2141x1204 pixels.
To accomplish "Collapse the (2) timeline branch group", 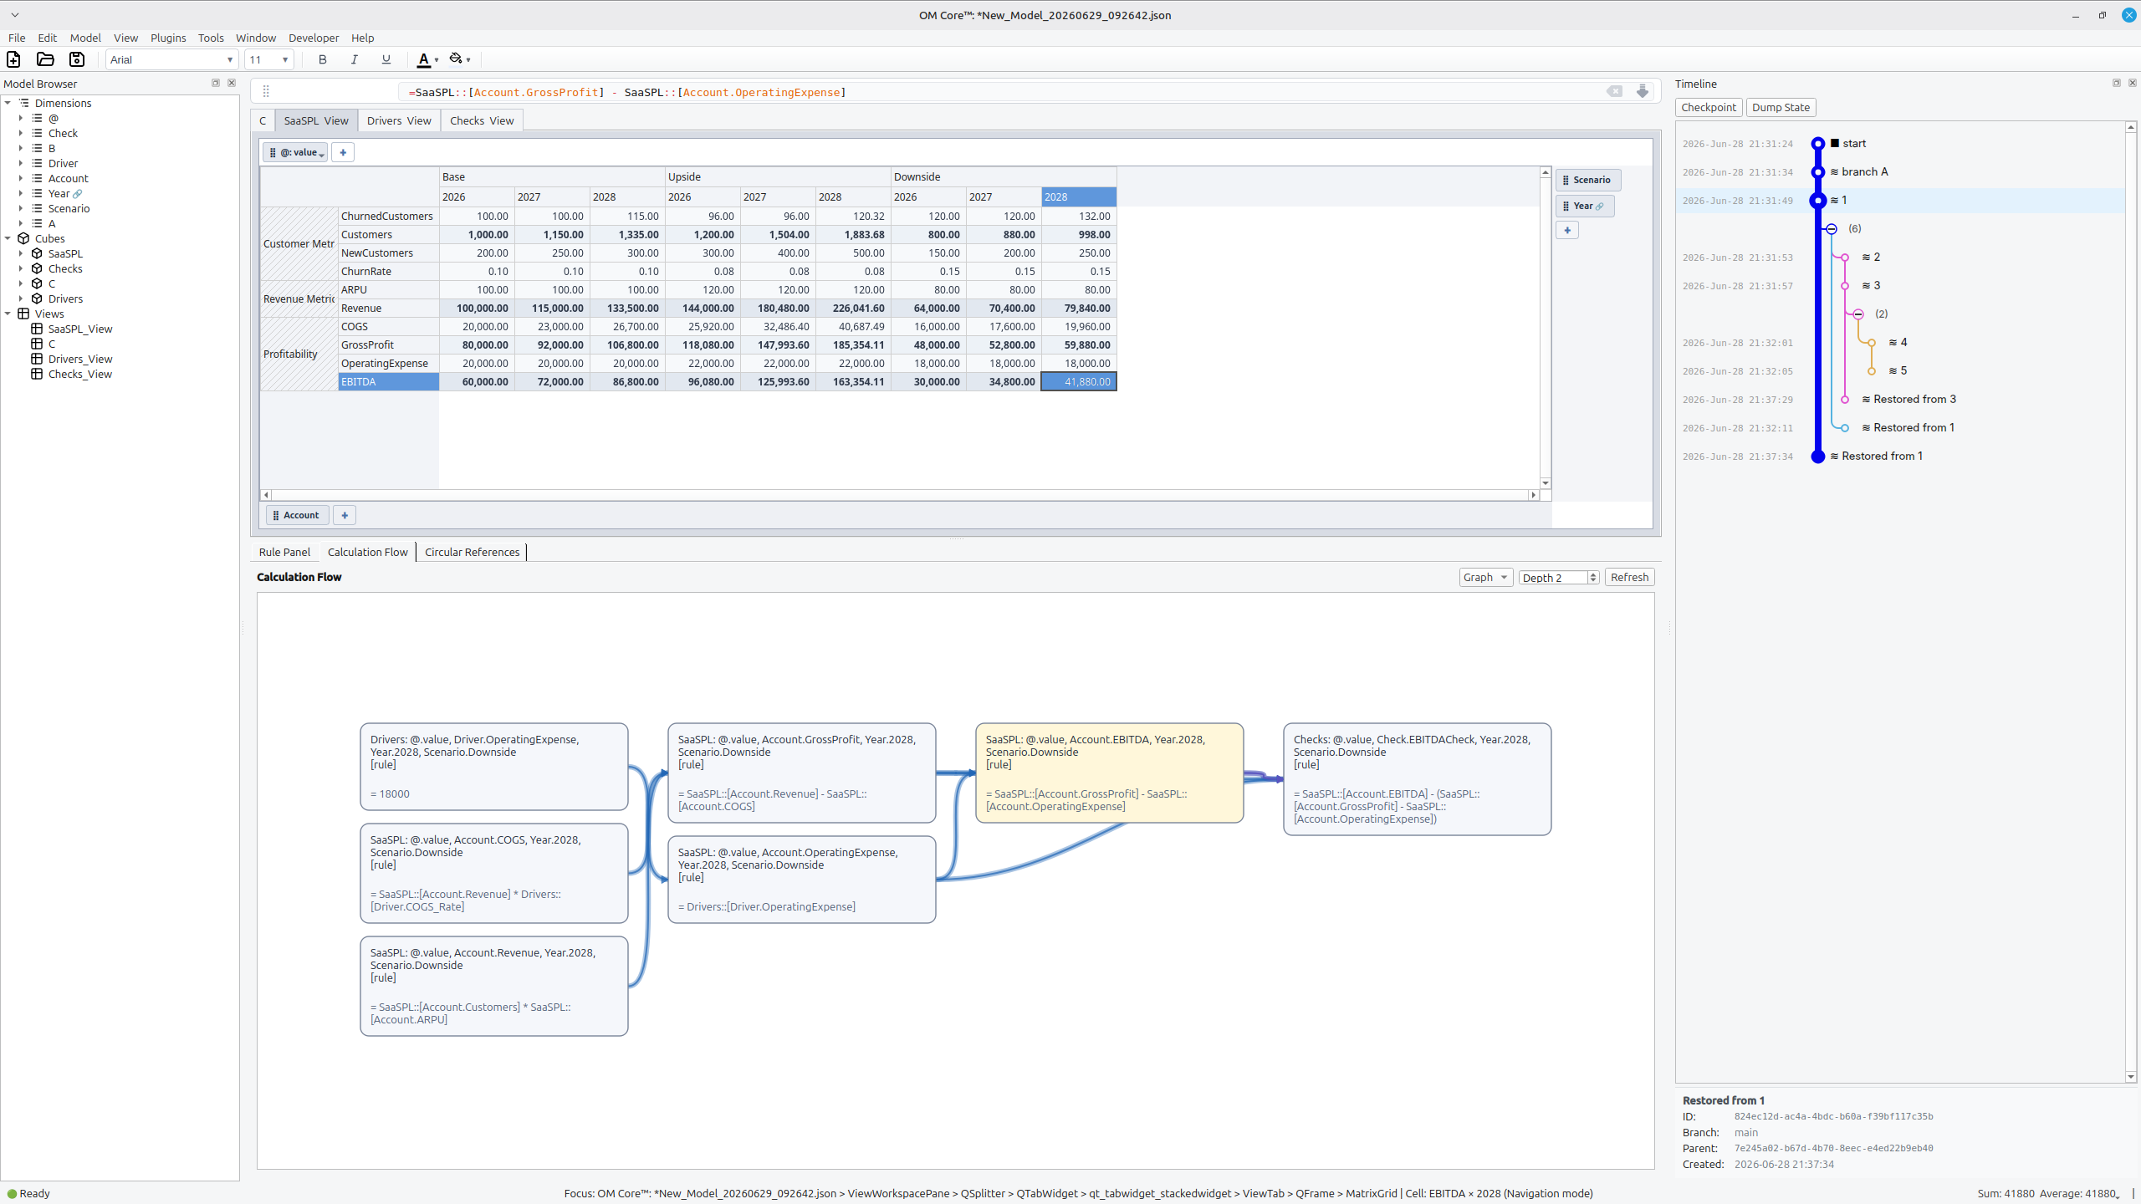I will [x=1858, y=314].
